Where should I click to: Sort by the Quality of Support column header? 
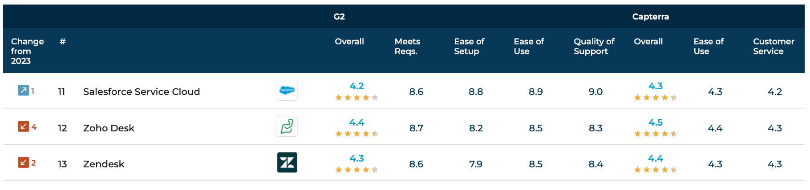[x=594, y=46]
